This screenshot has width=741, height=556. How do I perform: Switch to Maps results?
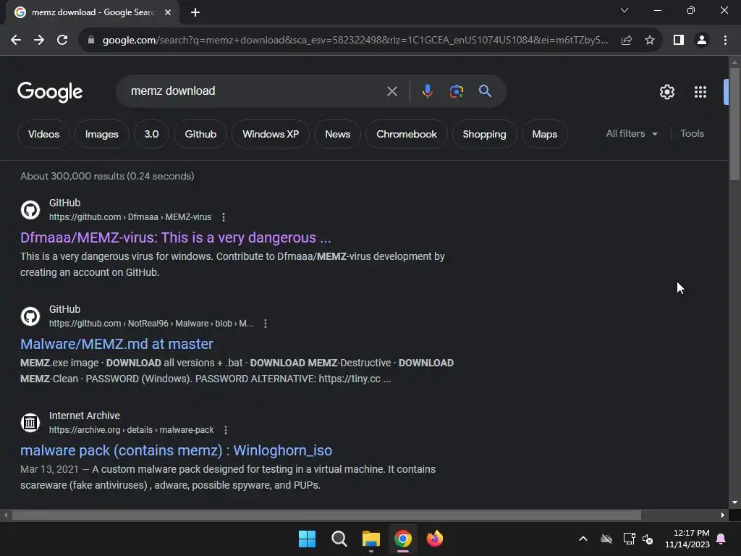(x=544, y=134)
